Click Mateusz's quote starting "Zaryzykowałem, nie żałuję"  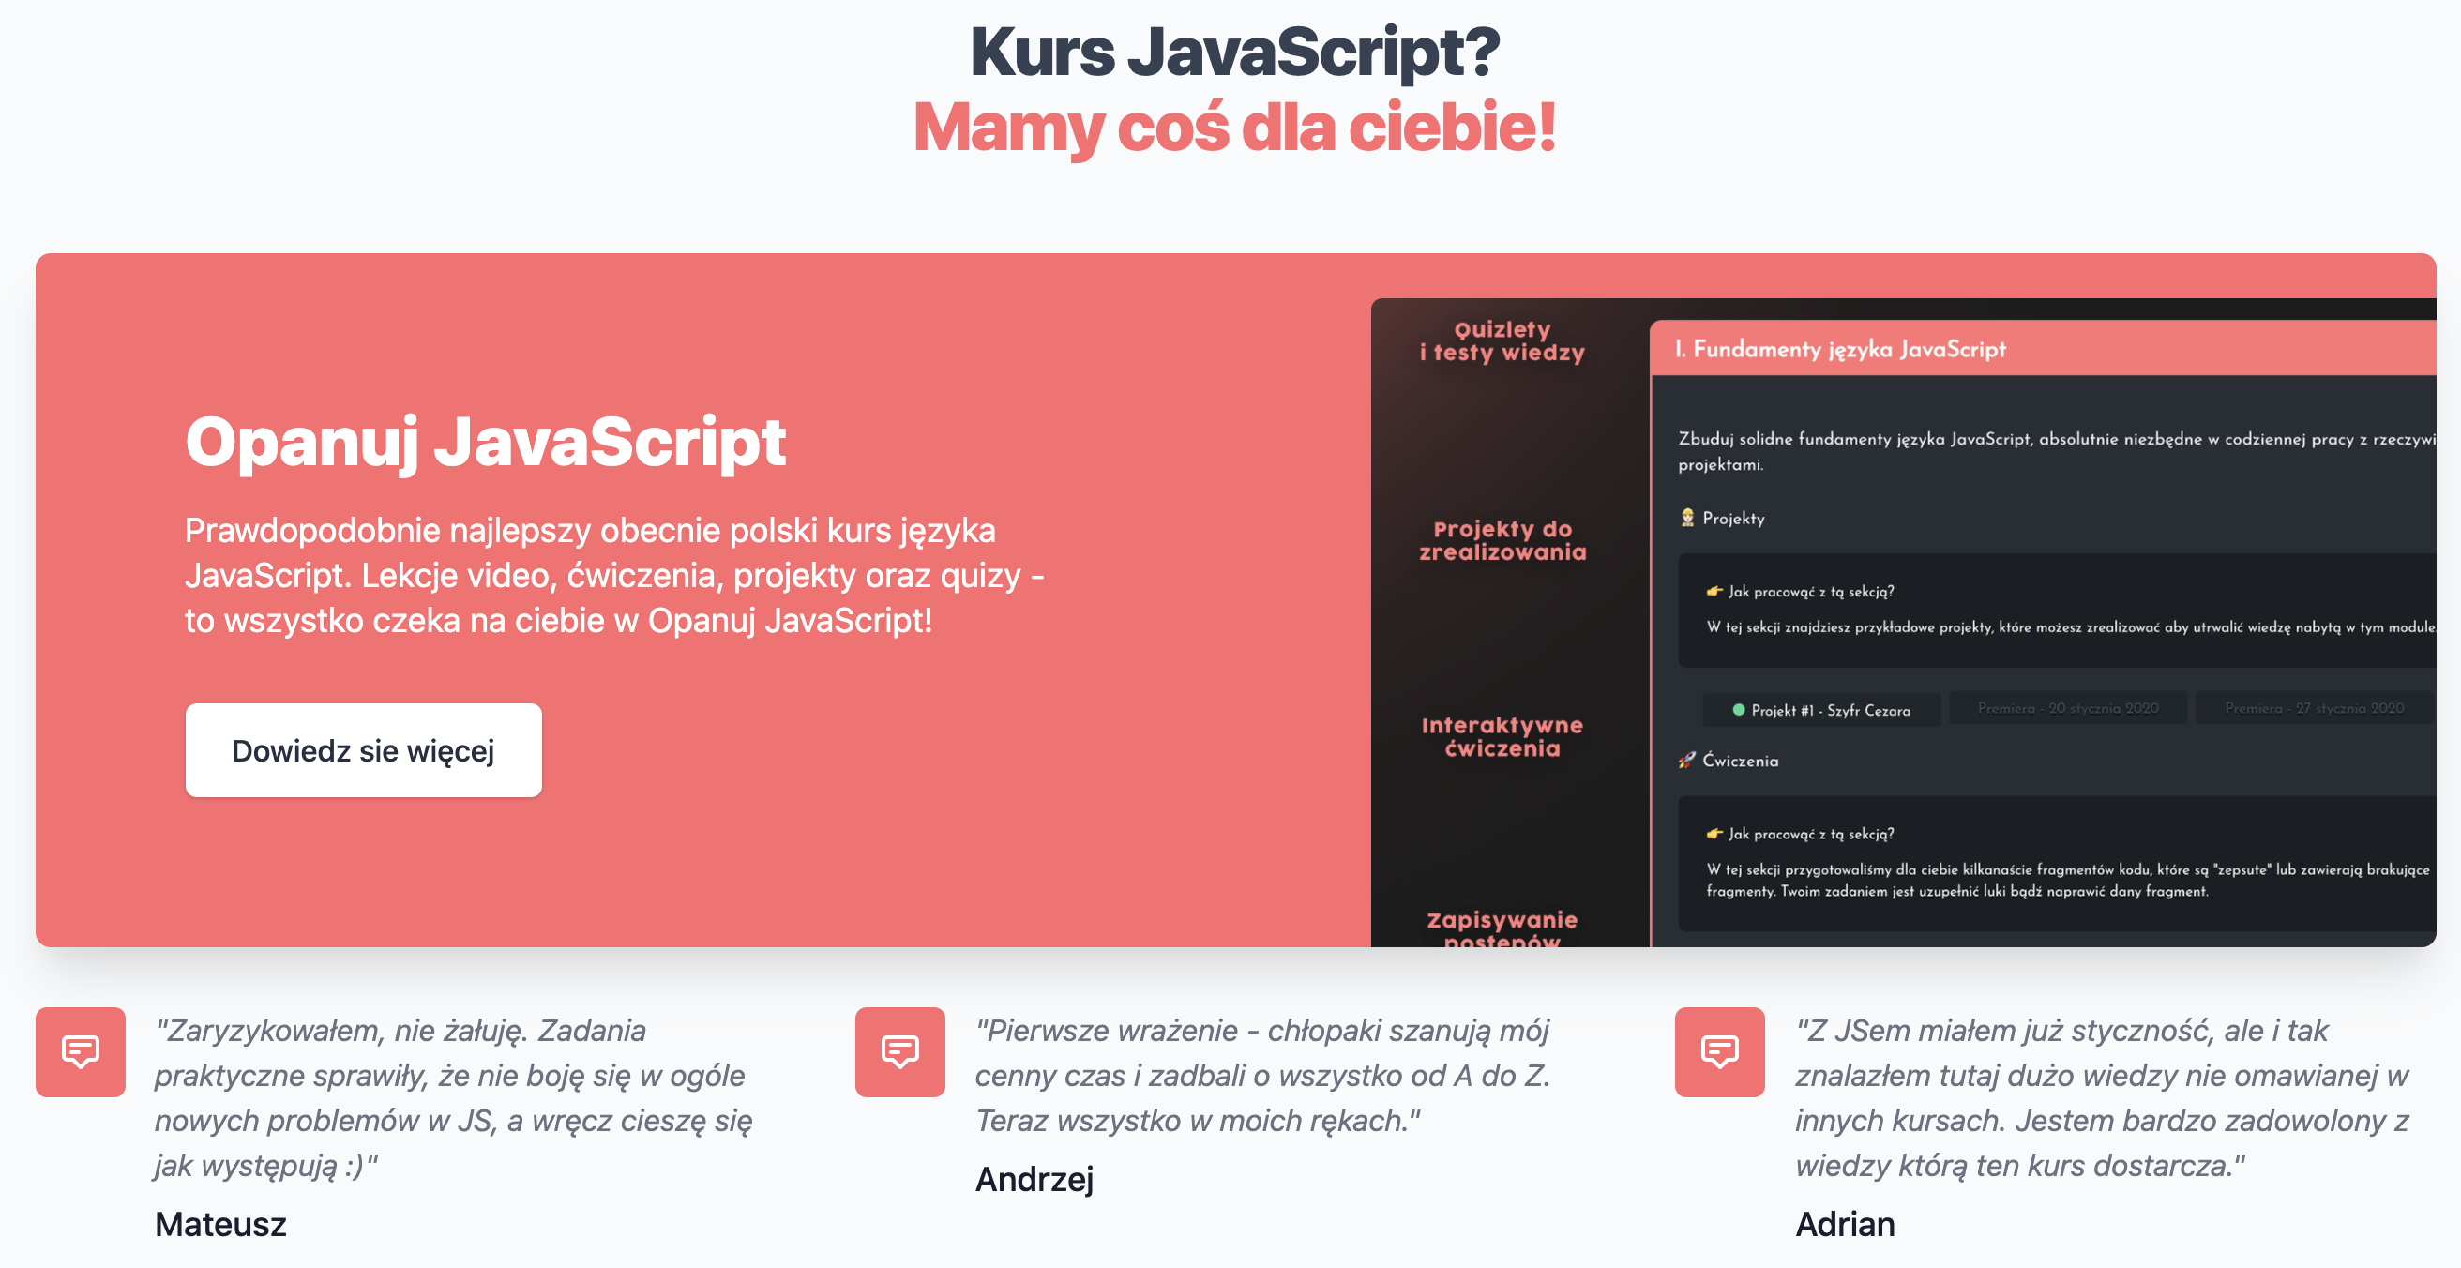[454, 1098]
